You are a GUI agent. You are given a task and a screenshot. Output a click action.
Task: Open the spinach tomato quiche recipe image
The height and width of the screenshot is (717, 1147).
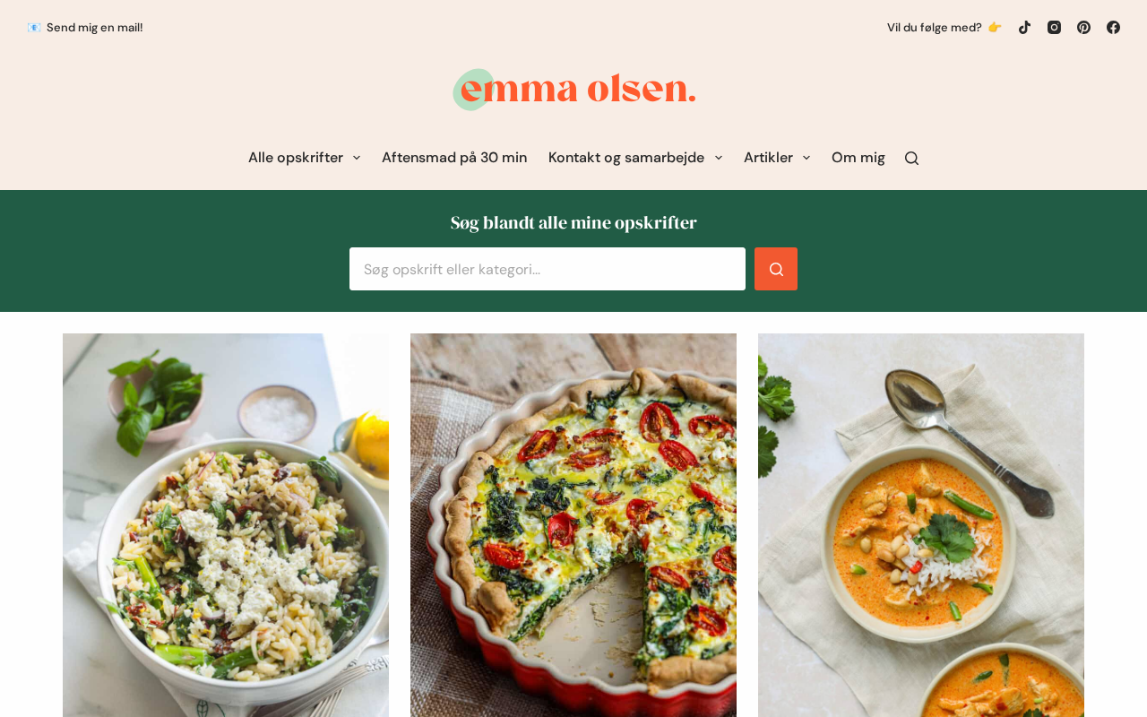(573, 525)
